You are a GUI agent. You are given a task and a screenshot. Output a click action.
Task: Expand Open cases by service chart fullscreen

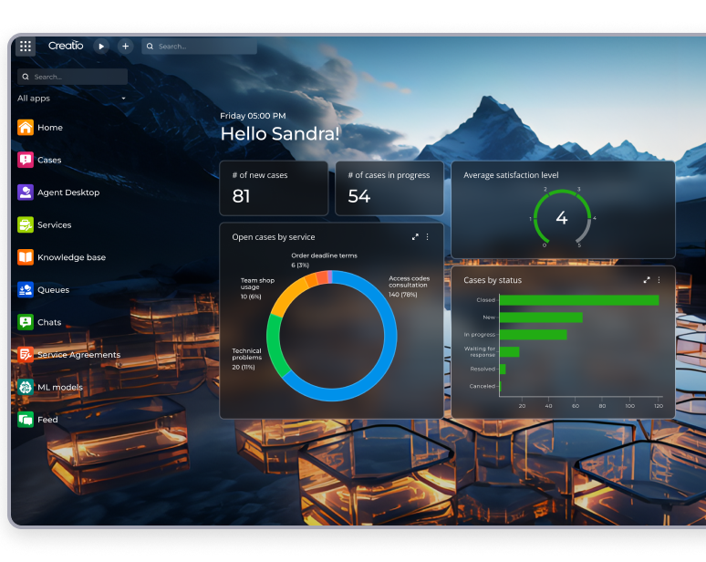coord(415,236)
